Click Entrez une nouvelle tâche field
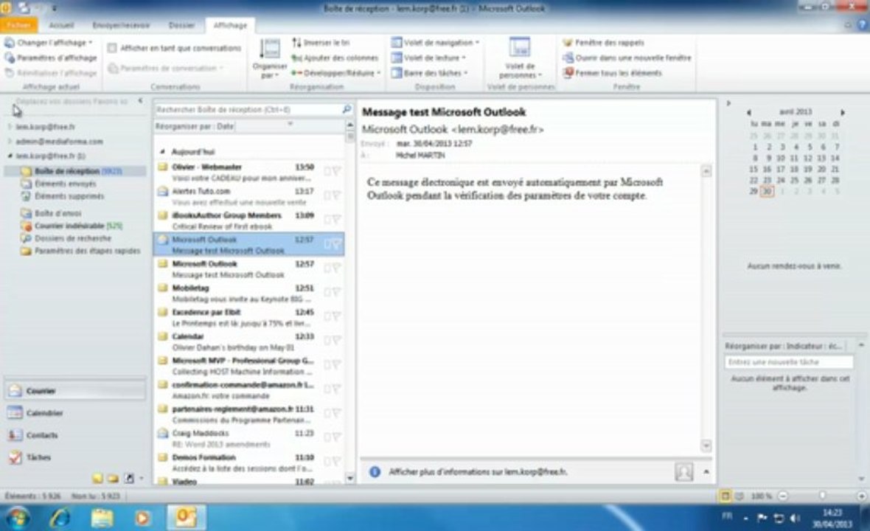870x531 pixels. pos(788,362)
